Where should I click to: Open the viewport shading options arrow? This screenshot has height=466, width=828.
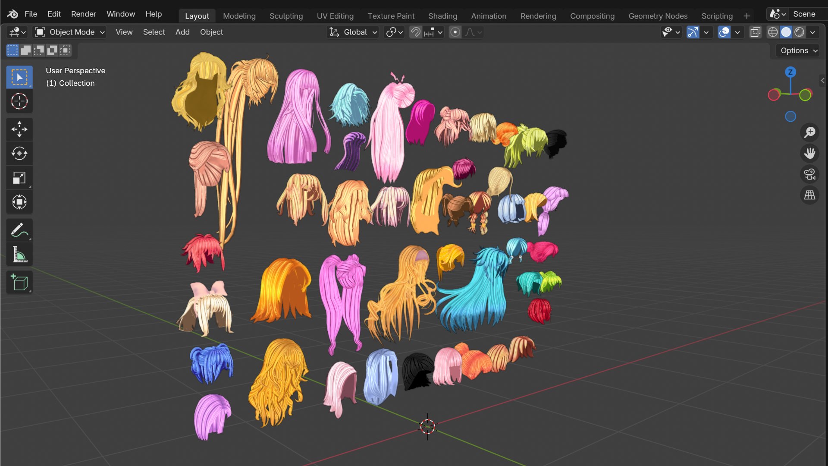point(813,32)
